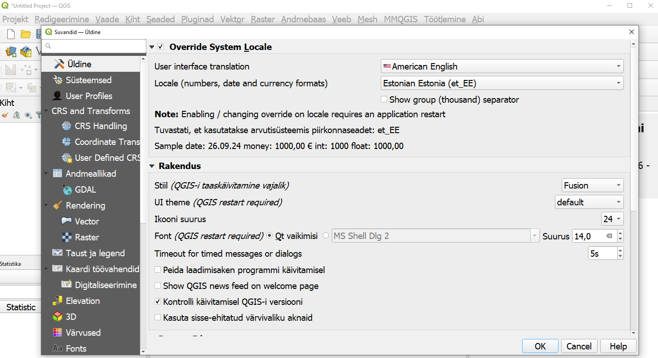Click OK to apply settings
The height and width of the screenshot is (358, 658).
point(540,346)
